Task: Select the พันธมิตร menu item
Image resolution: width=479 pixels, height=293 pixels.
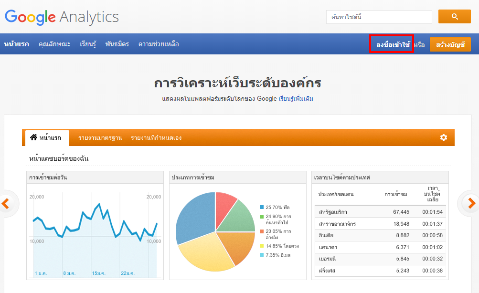Action: 117,44
